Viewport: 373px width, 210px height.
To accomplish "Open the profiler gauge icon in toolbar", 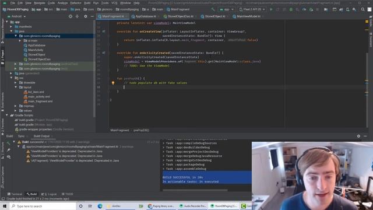I will point(304,9).
